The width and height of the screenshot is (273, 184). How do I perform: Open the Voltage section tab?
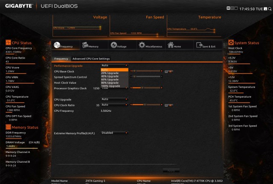pos(122,45)
